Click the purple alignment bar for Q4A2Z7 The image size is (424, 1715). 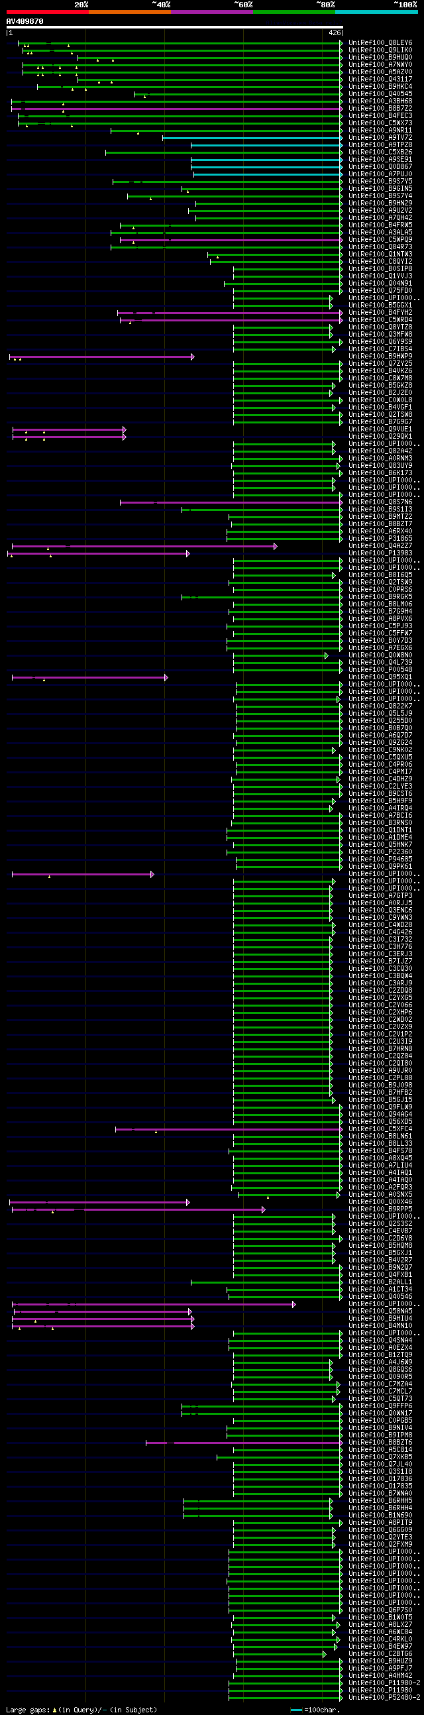[144, 546]
